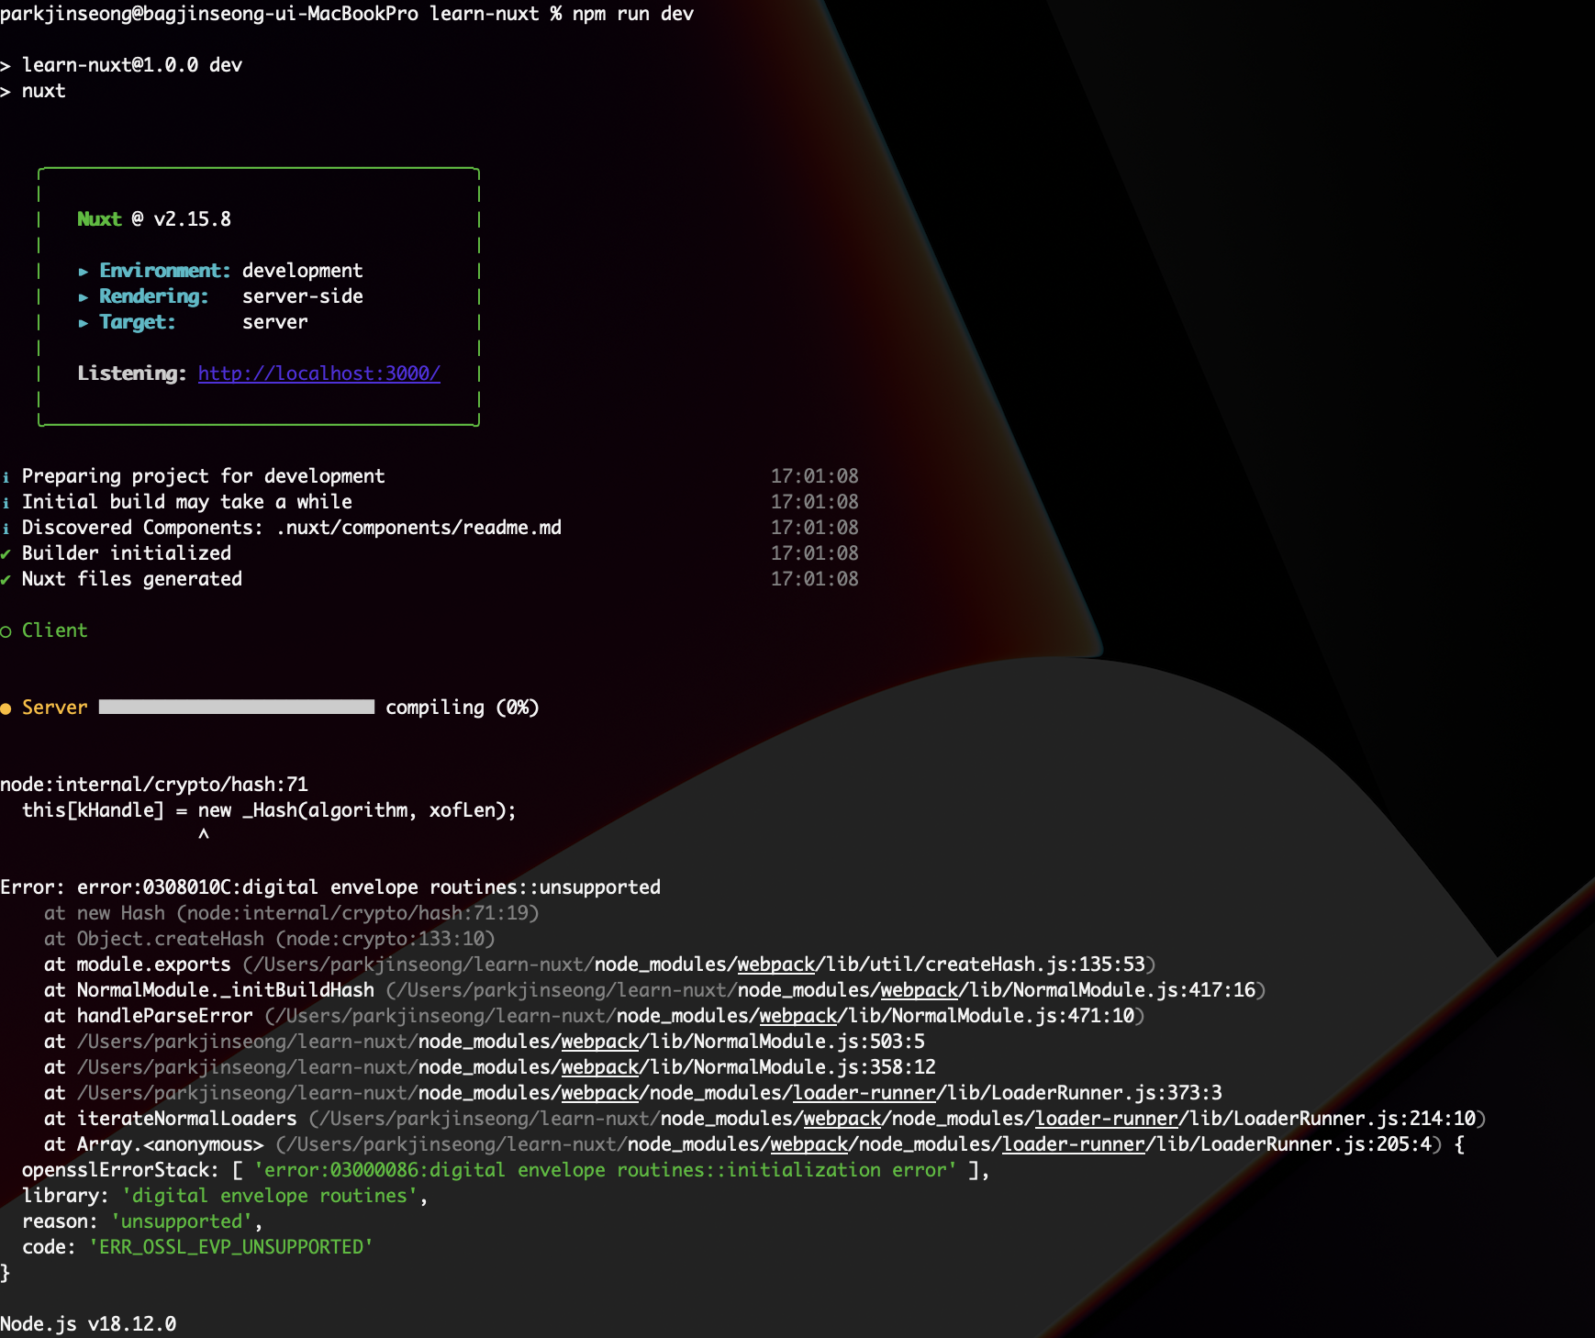This screenshot has height=1338, width=1595.
Task: Click the Environment arrow bullet
Action: tap(84, 272)
